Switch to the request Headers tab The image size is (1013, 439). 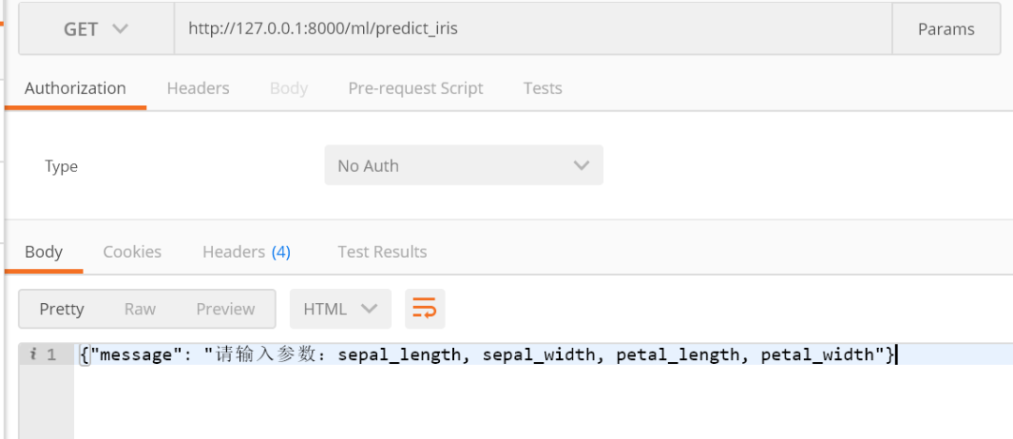click(x=198, y=88)
